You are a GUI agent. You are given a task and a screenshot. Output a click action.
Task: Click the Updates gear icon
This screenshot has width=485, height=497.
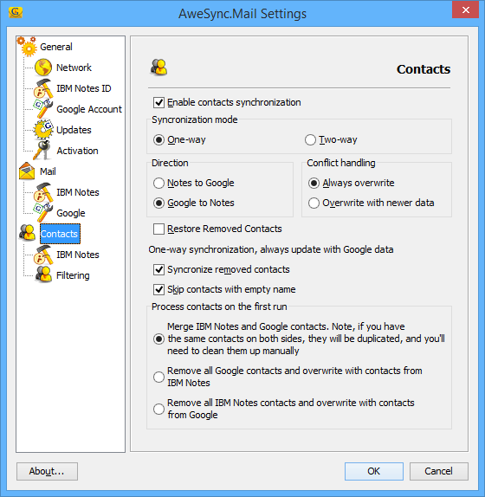[x=43, y=130]
